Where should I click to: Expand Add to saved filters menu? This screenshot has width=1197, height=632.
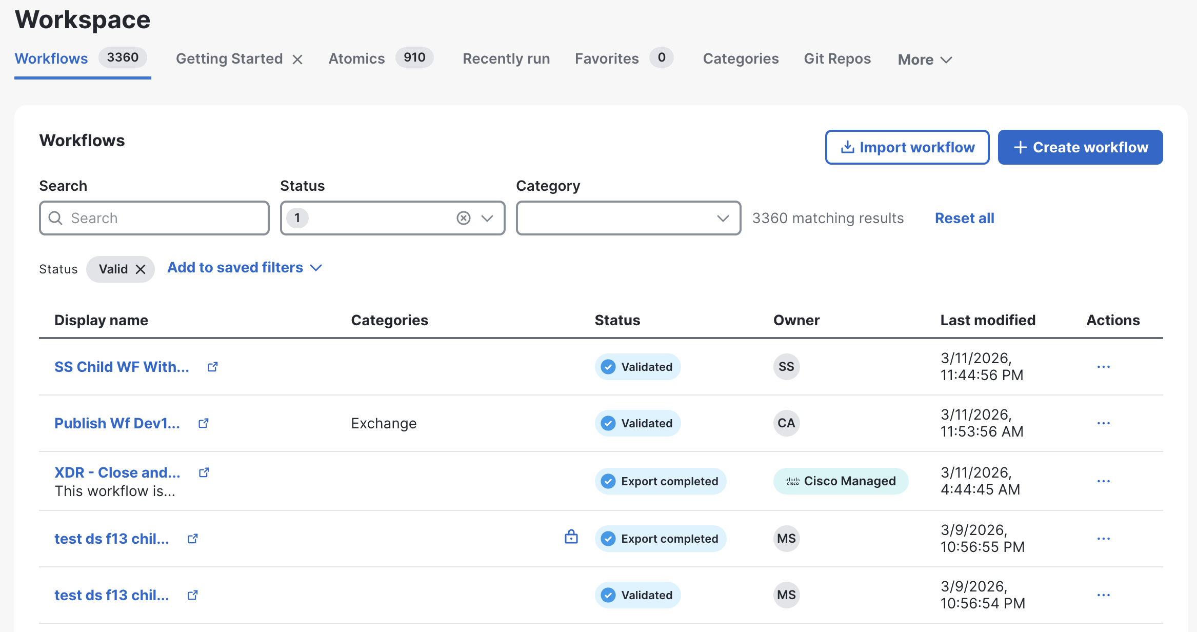[245, 268]
